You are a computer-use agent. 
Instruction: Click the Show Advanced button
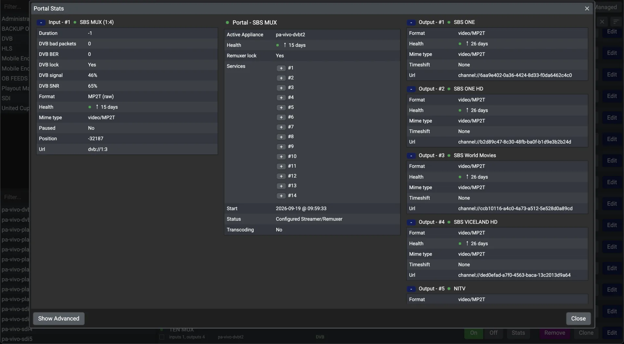coord(58,318)
